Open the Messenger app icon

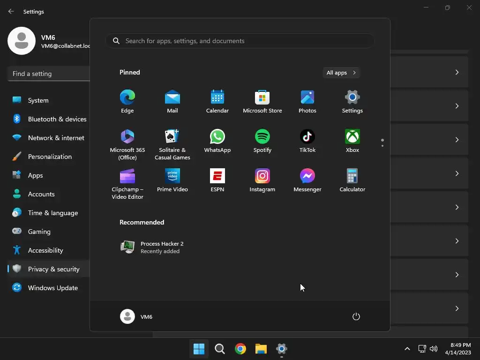tap(307, 180)
